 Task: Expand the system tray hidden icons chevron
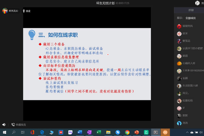[187, 132]
